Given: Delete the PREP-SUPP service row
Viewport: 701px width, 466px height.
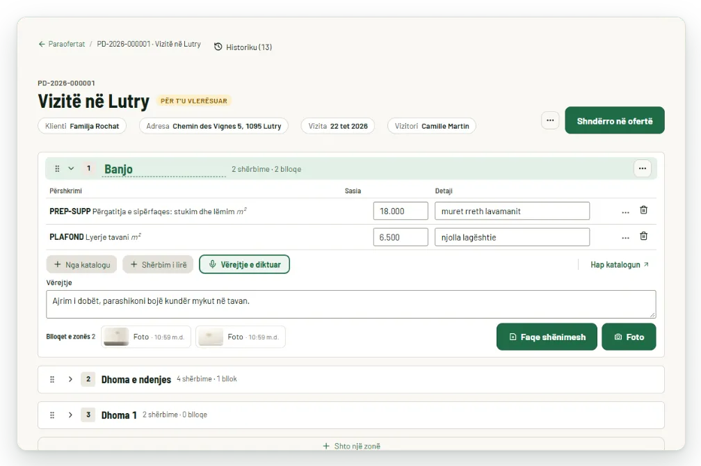Looking at the screenshot, I should [x=644, y=210].
